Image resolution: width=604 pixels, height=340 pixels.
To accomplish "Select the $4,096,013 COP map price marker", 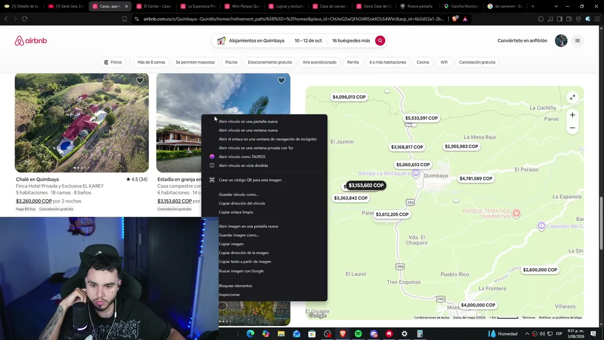I will coord(349,97).
